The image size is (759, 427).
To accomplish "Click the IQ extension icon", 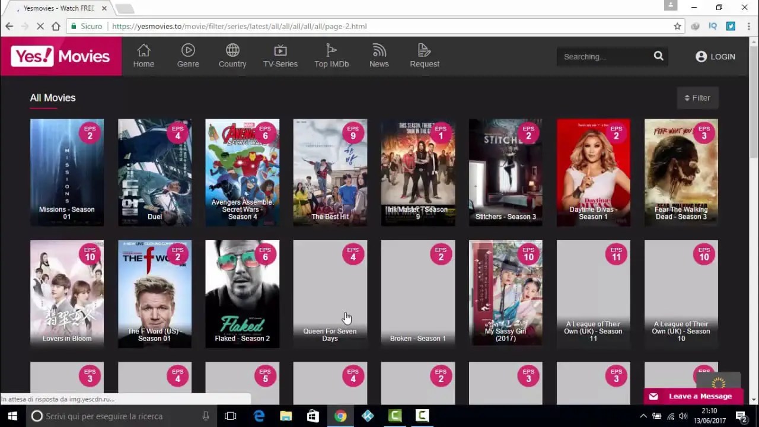I will pos(713,26).
